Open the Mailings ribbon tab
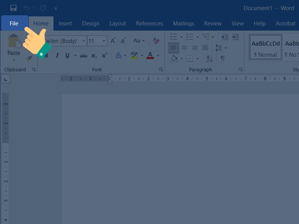Image resolution: width=299 pixels, height=224 pixels. tap(184, 24)
